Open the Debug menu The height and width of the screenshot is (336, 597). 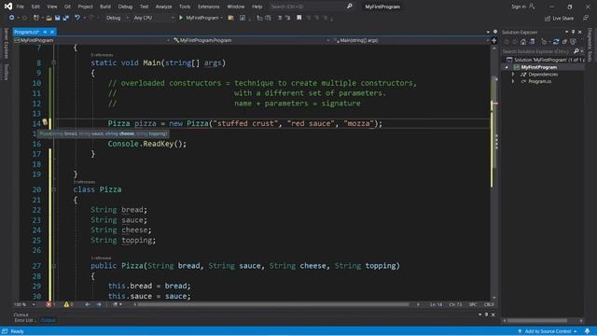coord(125,7)
